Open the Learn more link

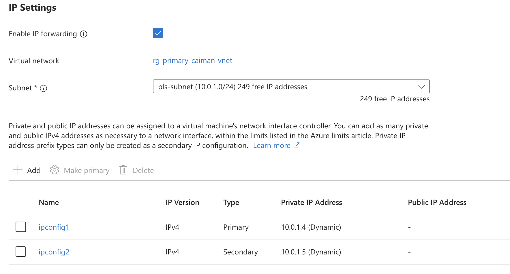click(x=271, y=146)
